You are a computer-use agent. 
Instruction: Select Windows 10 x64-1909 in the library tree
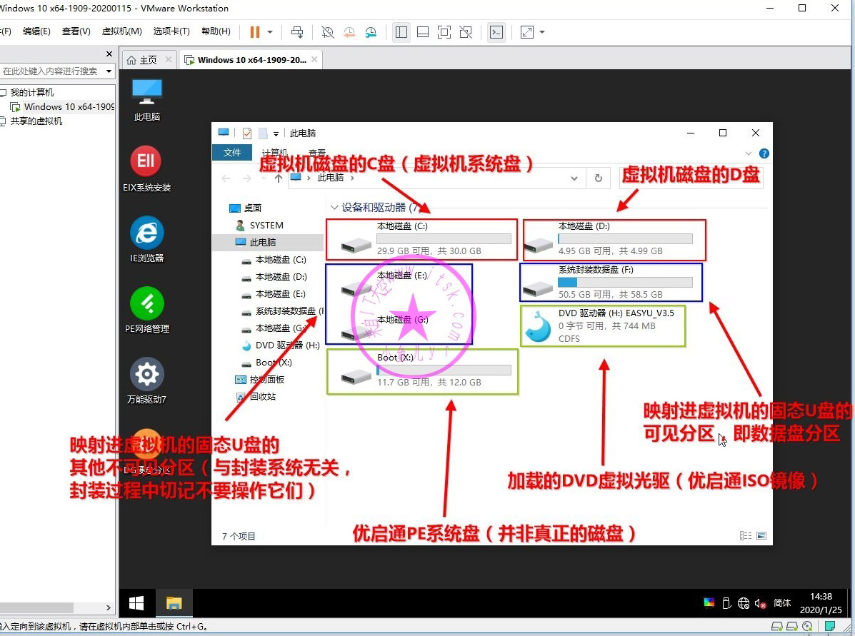pyautogui.click(x=69, y=107)
